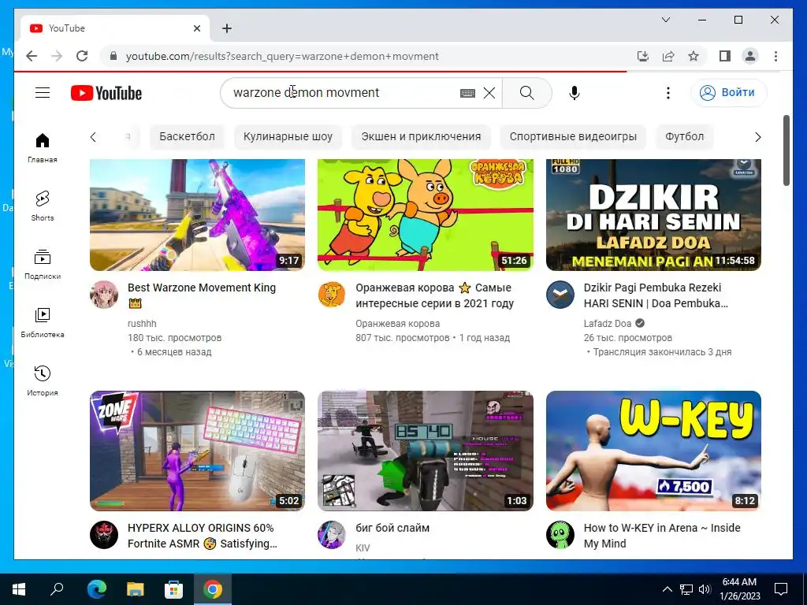Click the Zone Wars keyboard thumbnail
The image size is (807, 605).
point(197,451)
